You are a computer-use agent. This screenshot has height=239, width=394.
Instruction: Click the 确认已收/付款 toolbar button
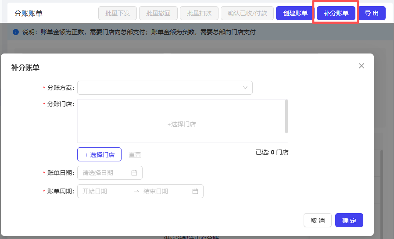click(247, 13)
